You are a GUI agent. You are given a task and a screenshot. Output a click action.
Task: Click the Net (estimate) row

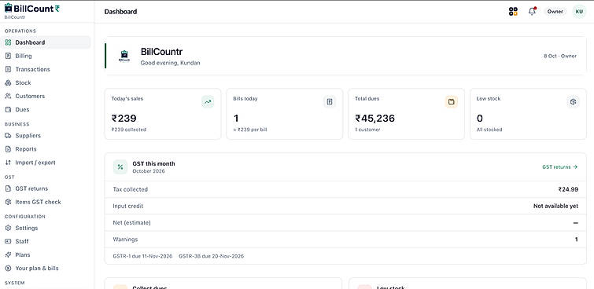point(345,223)
